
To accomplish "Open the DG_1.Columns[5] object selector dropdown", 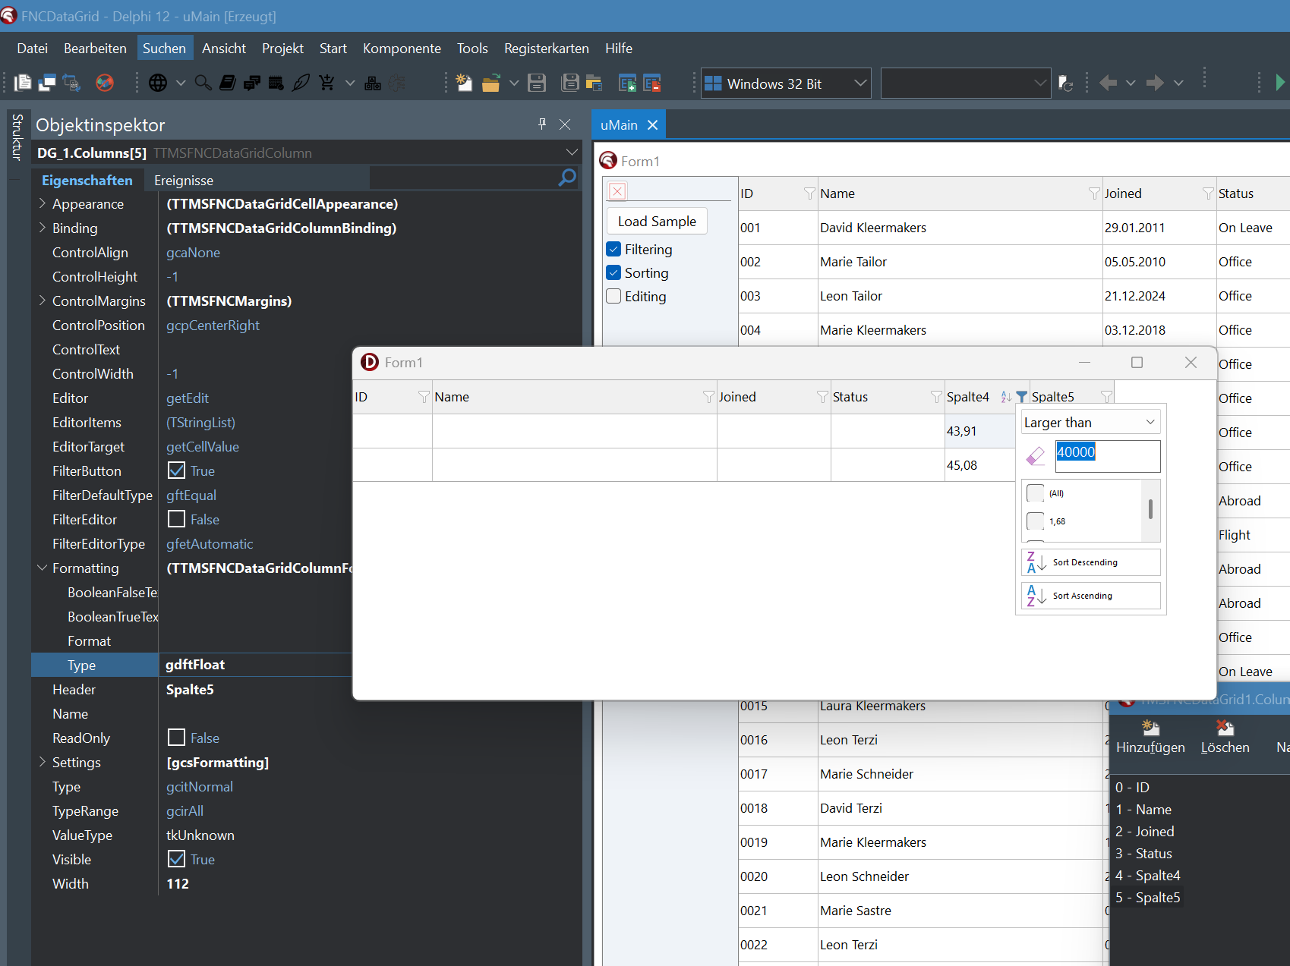I will tap(571, 153).
